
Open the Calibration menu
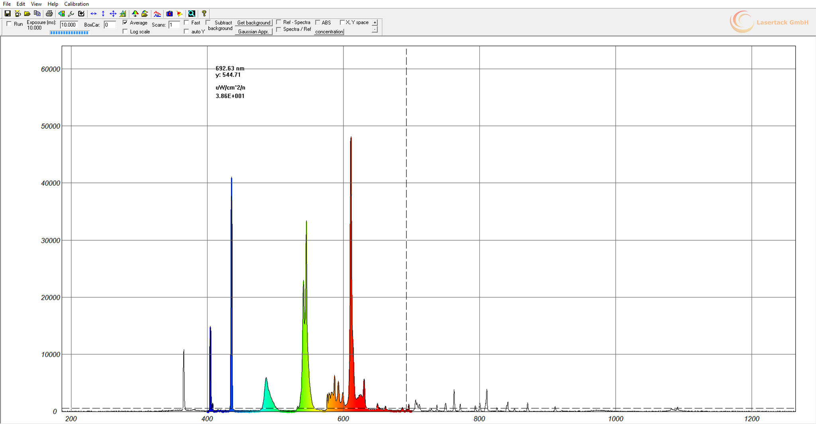click(76, 4)
